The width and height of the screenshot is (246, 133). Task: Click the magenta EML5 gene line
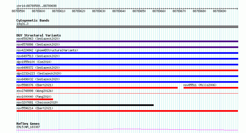(x=127, y=130)
